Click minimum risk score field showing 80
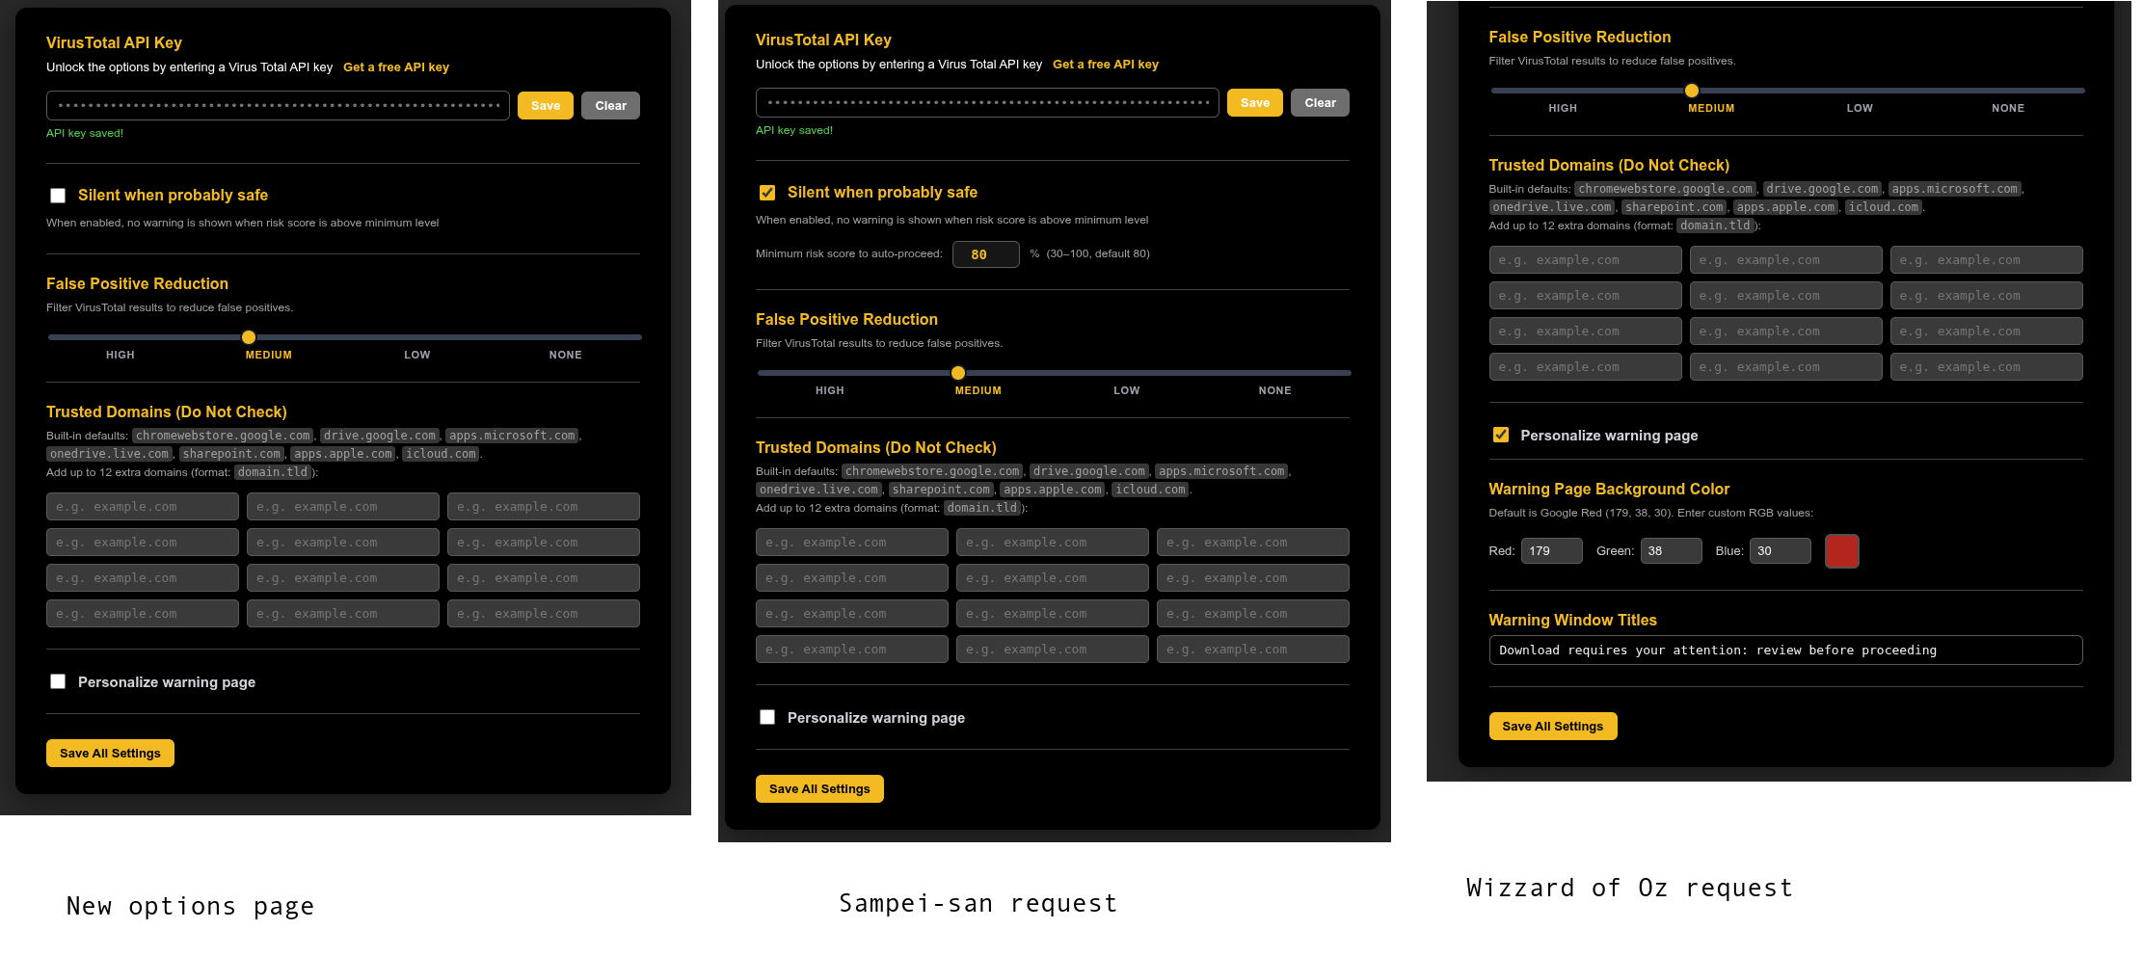This screenshot has width=2143, height=956. [x=985, y=254]
